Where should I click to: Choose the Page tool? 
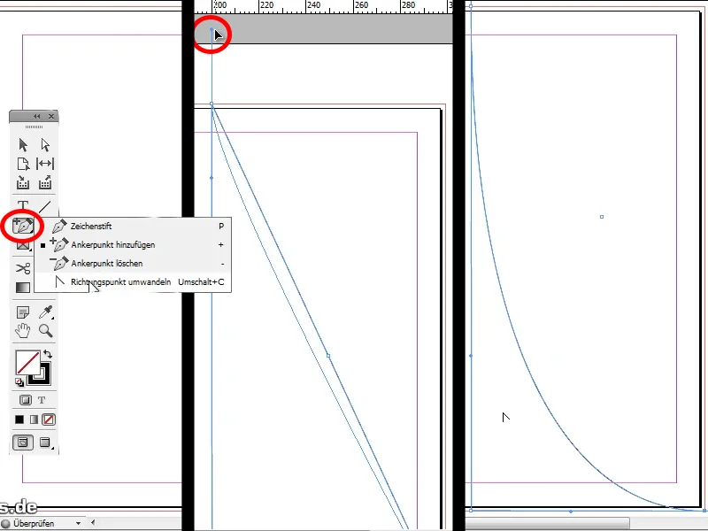pos(23,164)
